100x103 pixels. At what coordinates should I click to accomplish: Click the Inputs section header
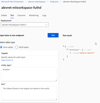4,53
